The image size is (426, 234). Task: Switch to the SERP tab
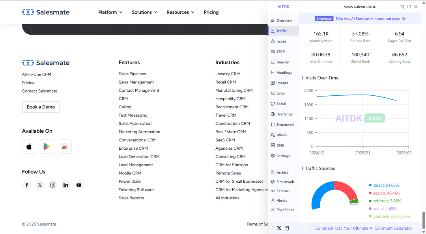click(x=283, y=52)
